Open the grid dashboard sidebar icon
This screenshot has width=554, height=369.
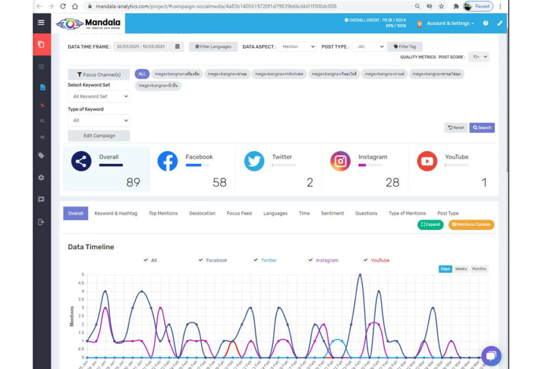click(x=41, y=66)
